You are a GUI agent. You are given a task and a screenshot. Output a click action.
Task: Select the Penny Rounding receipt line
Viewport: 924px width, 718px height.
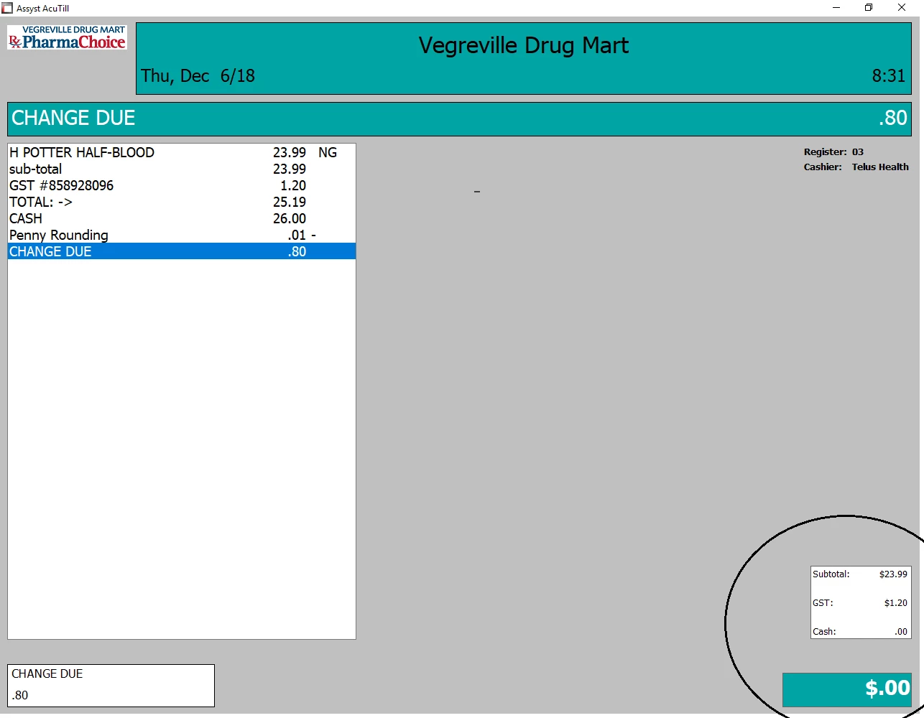[x=182, y=235]
